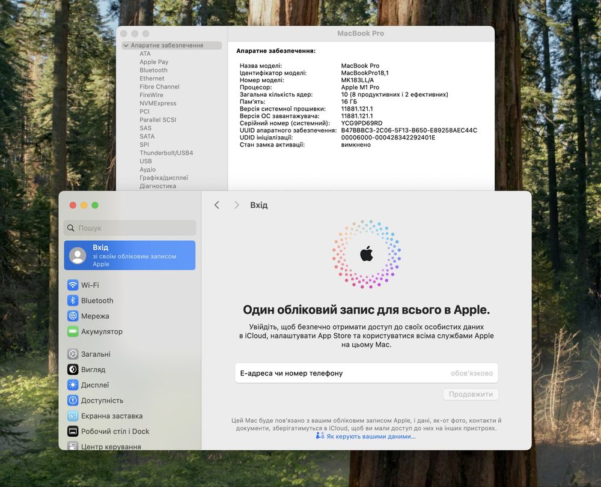Select the Доступність accessibility icon
The image size is (601, 487).
point(73,401)
